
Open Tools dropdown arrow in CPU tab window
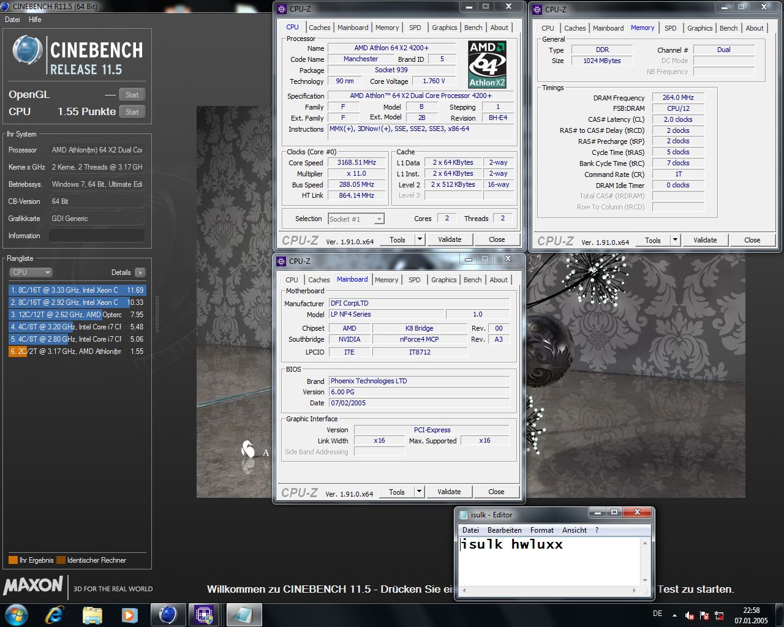tap(420, 239)
